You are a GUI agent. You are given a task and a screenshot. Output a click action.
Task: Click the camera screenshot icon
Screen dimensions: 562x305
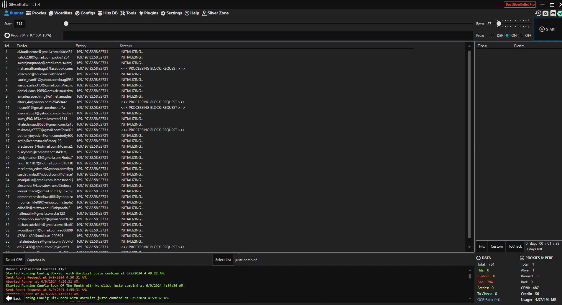click(545, 13)
